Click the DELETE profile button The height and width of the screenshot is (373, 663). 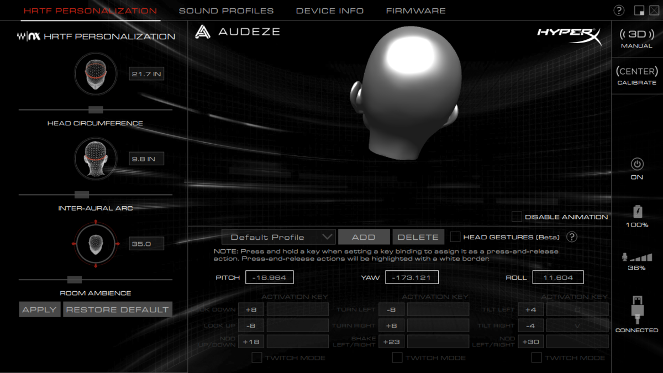tap(418, 237)
